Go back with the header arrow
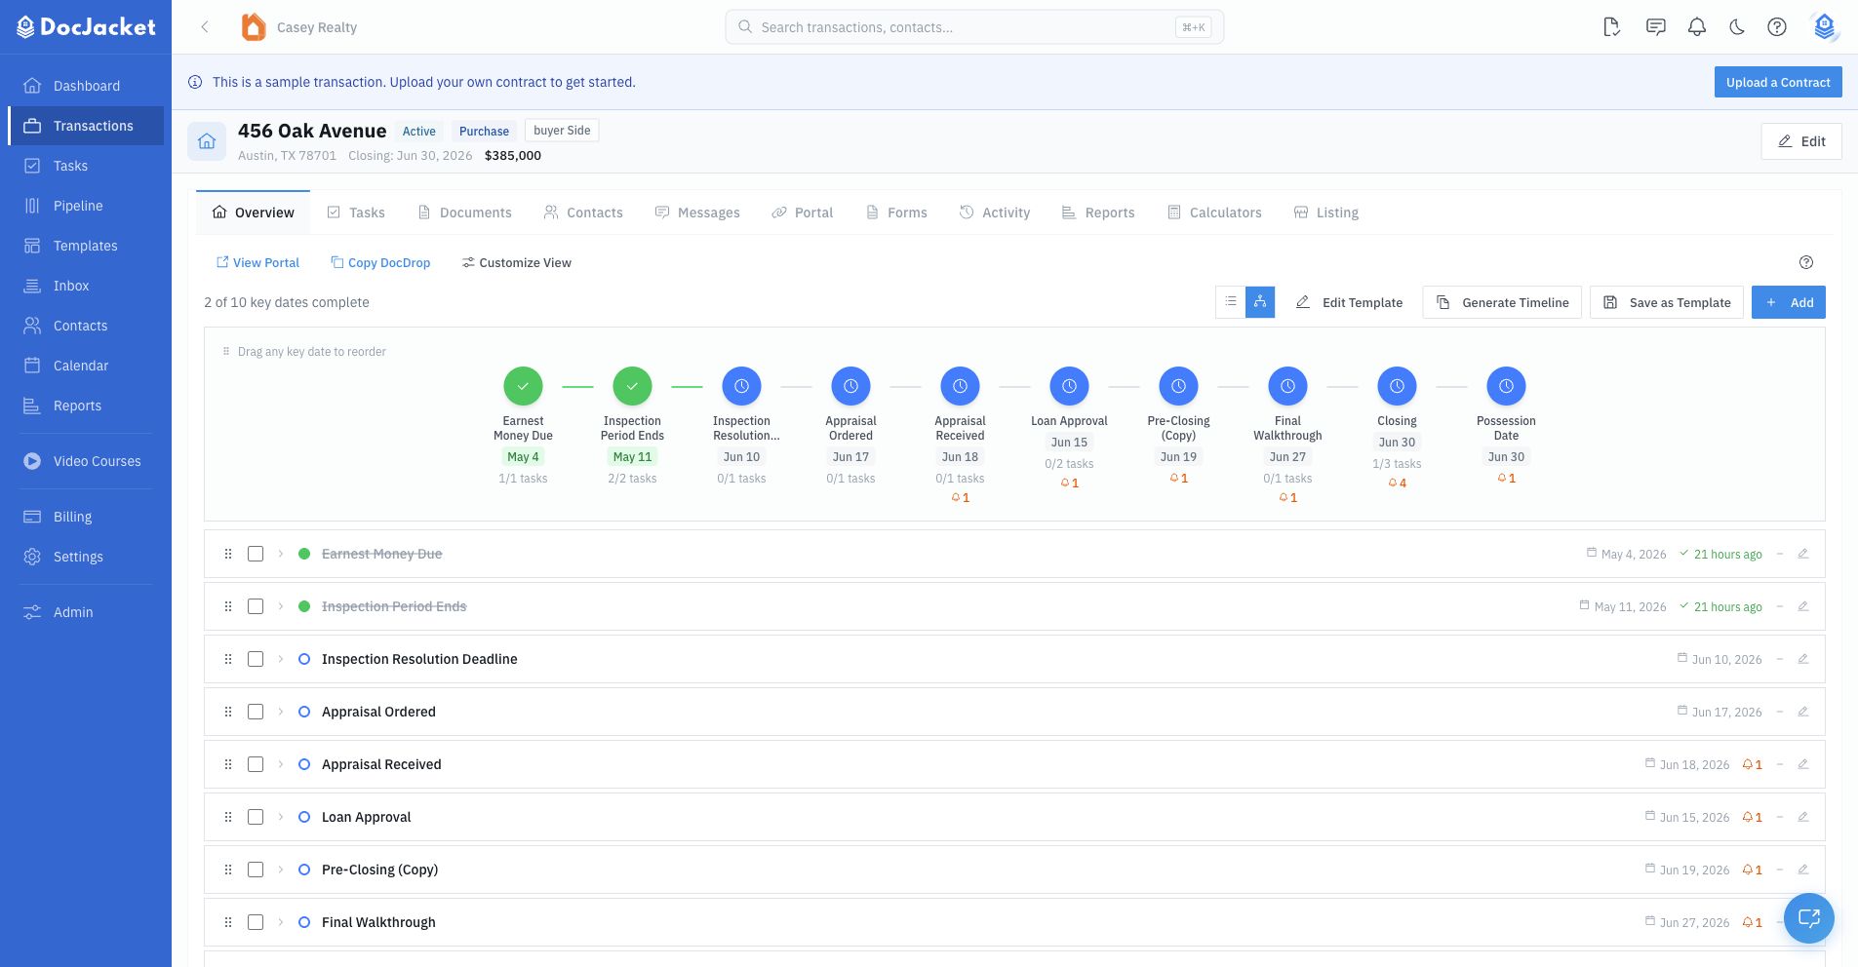The width and height of the screenshot is (1858, 967). 205,27
